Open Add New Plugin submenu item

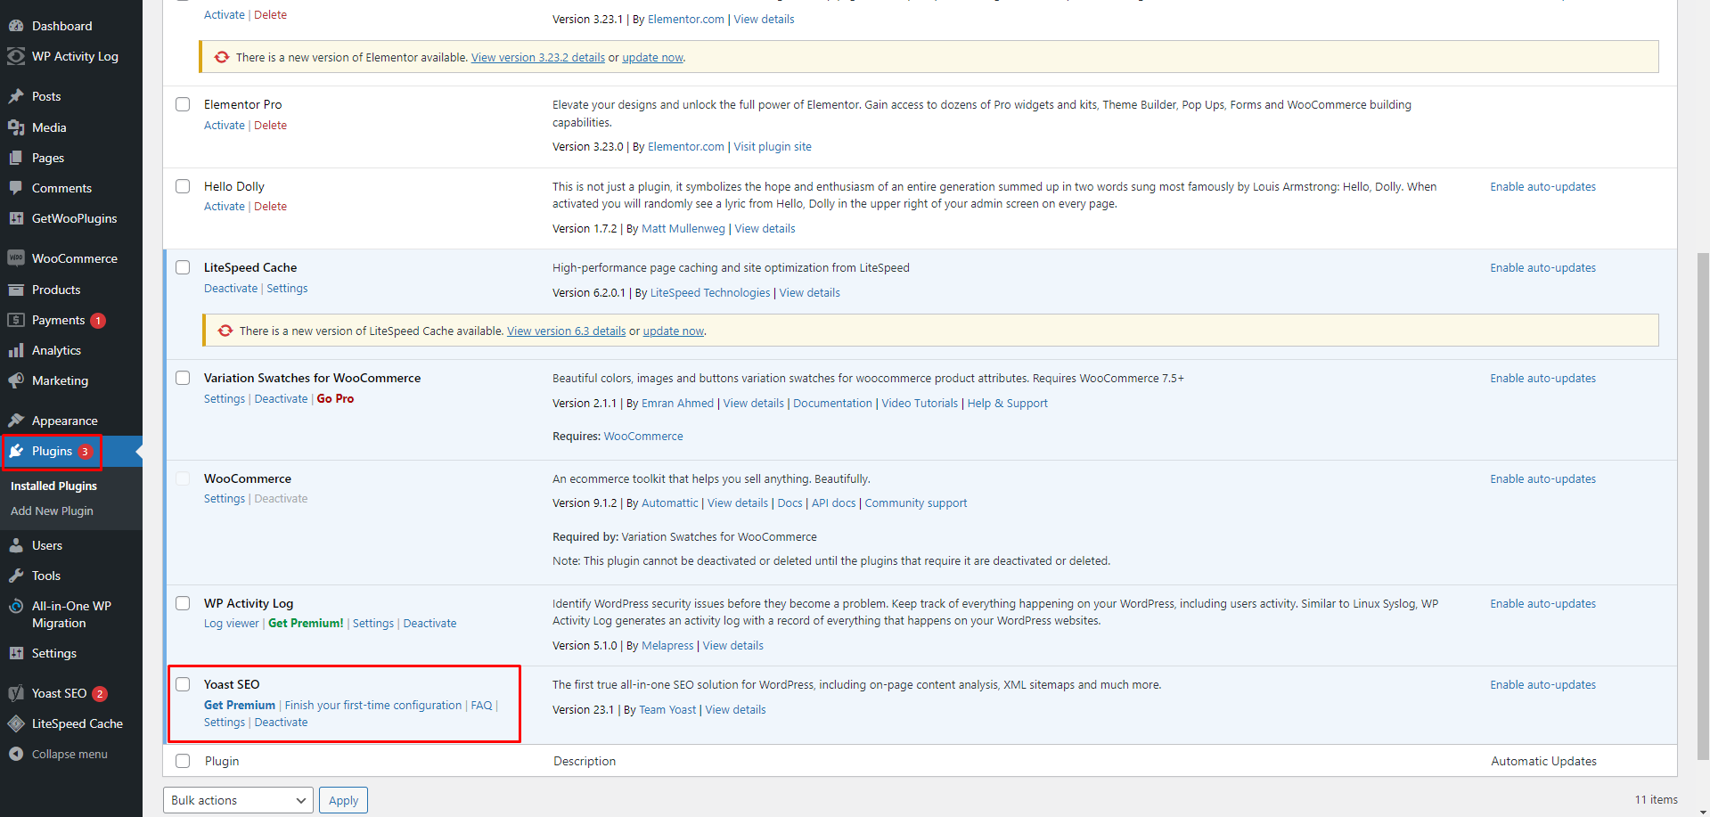pyautogui.click(x=52, y=511)
